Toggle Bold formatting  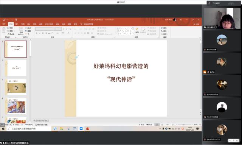pos(37,33)
